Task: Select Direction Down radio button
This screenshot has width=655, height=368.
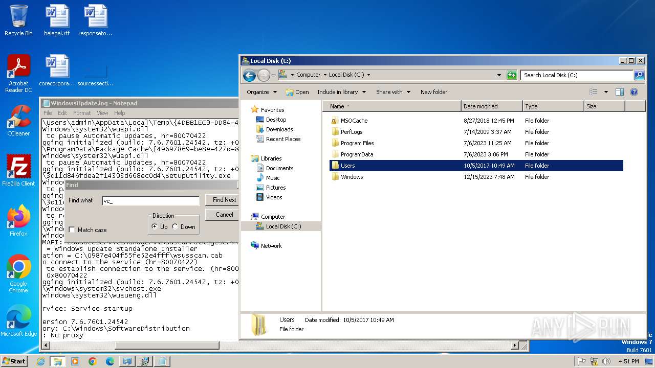Action: click(175, 227)
